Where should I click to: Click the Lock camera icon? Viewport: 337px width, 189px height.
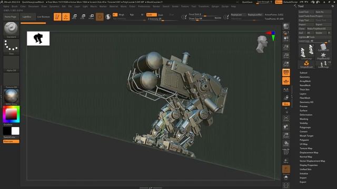click(286, 98)
